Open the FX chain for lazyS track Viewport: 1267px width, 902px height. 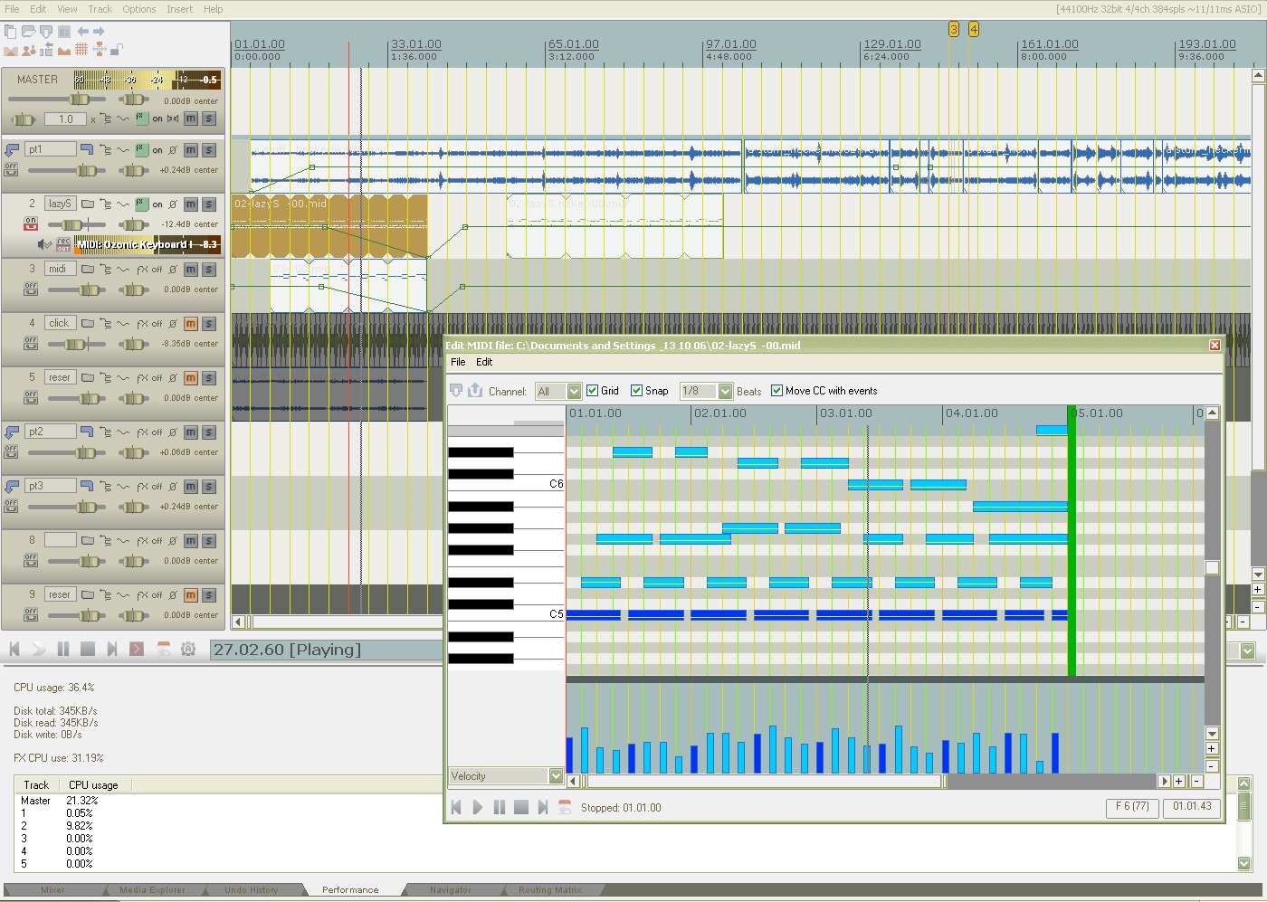pyautogui.click(x=141, y=204)
